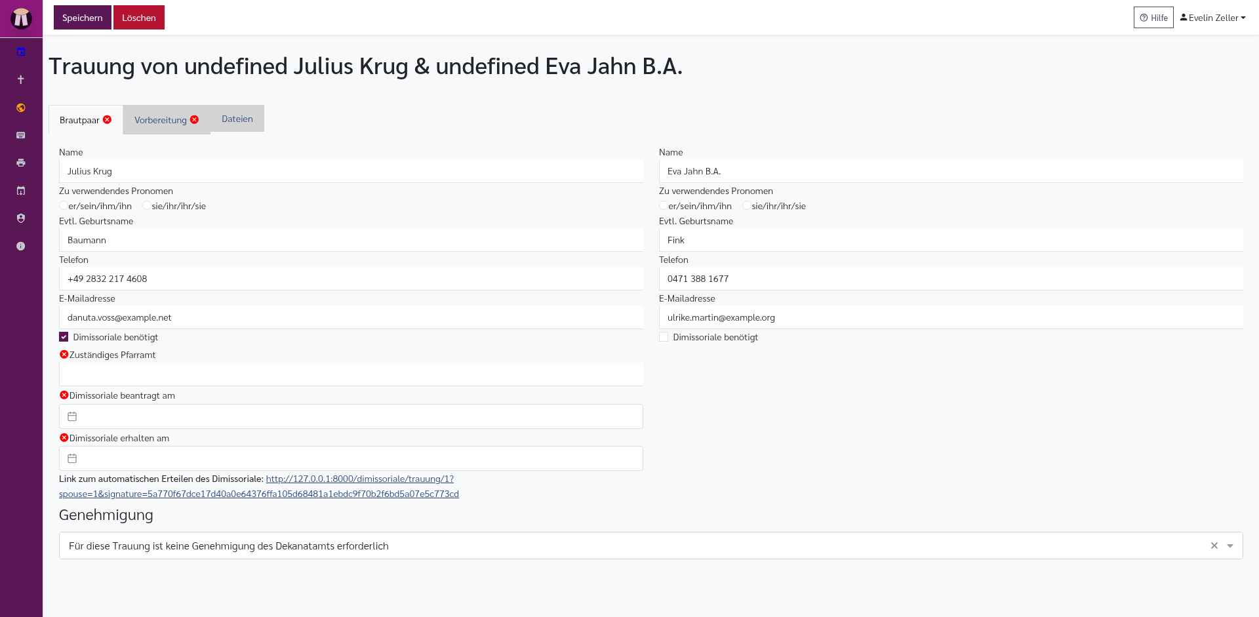Uncheck Dimissoriale benötigt for Julius Krug
This screenshot has height=617, width=1259.
64,337
